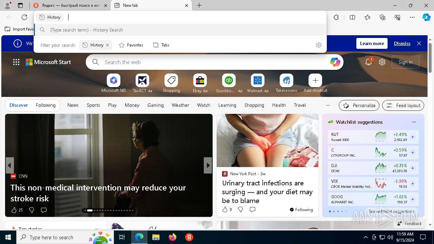Open comments on Urinary tract story
The image size is (434, 244).
click(252, 210)
